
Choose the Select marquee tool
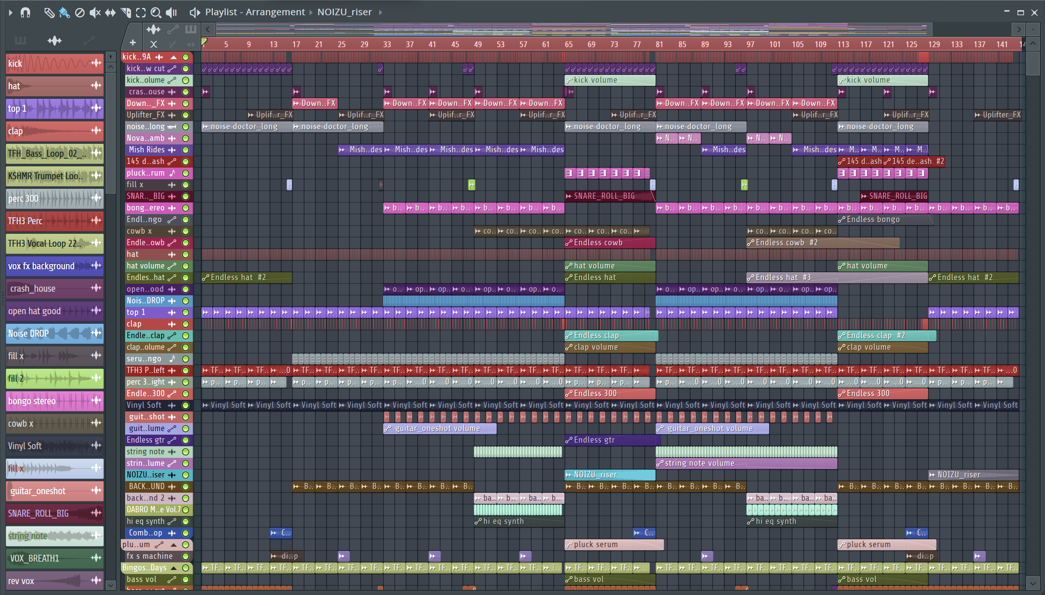click(140, 12)
